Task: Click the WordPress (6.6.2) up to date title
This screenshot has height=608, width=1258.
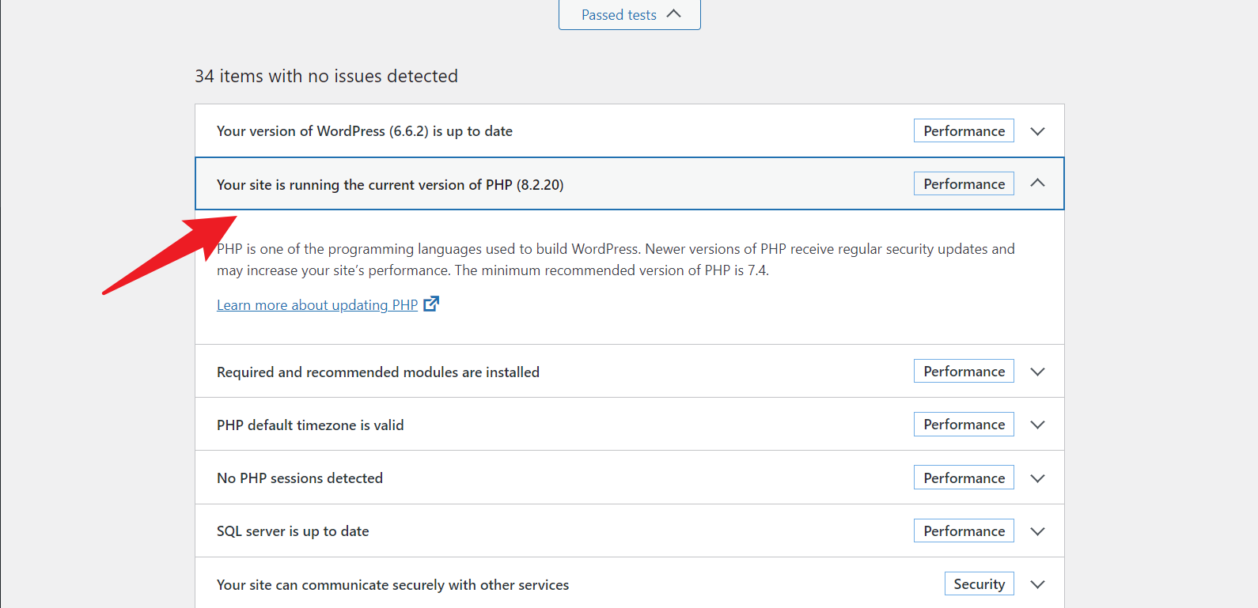Action: point(365,131)
